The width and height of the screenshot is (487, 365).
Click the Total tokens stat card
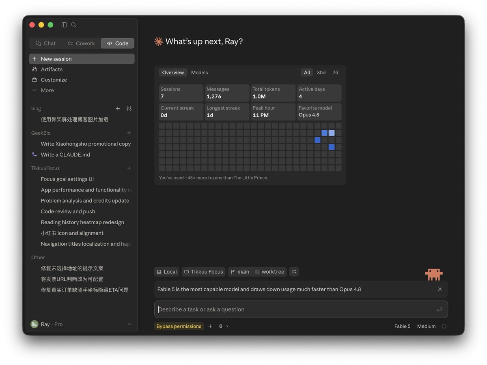coord(273,93)
